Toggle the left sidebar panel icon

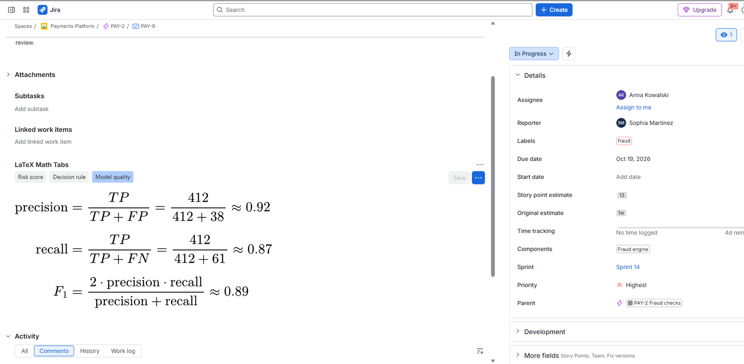coord(11,10)
